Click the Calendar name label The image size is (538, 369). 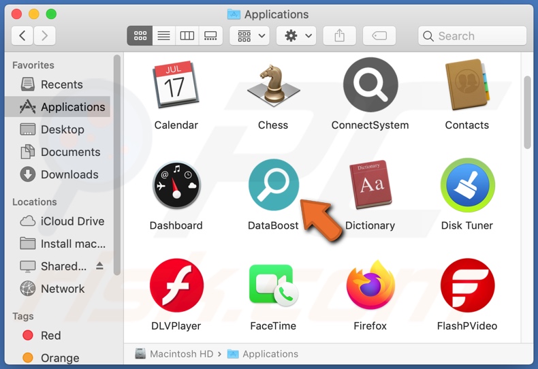pos(176,125)
